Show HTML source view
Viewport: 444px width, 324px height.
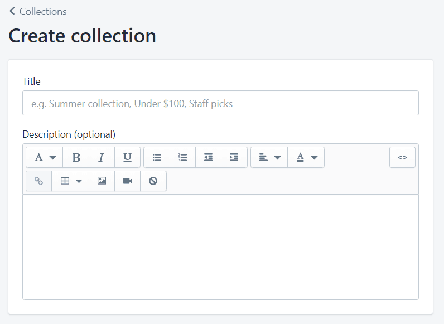tap(402, 157)
